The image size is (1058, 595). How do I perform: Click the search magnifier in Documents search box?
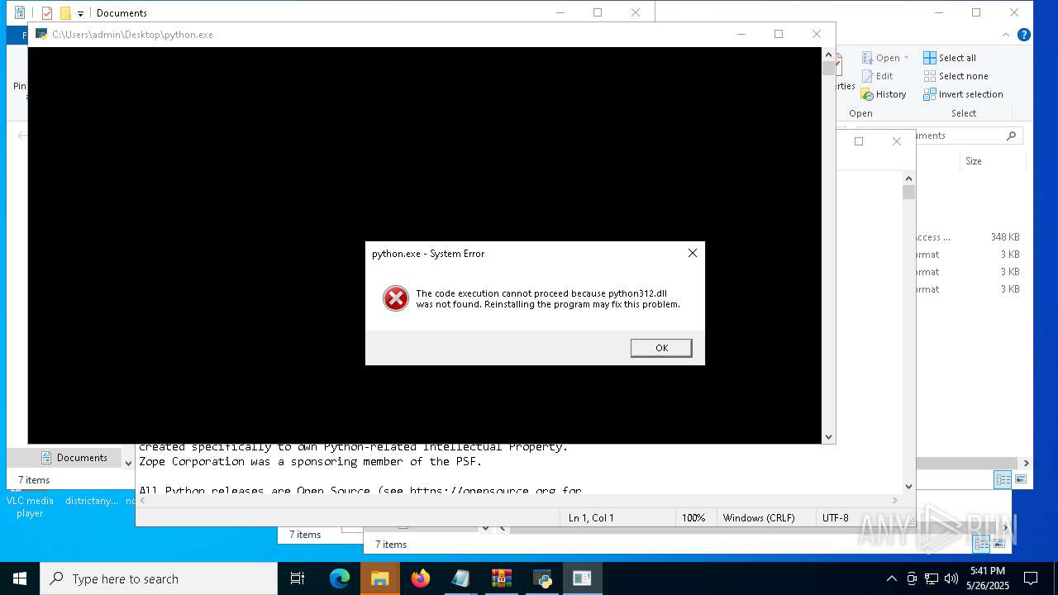coord(1011,136)
